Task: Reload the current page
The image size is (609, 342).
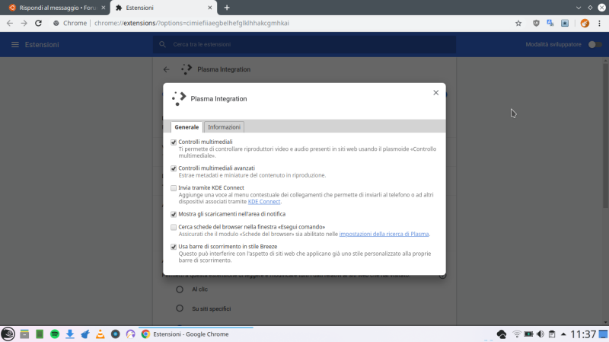Action: point(38,23)
